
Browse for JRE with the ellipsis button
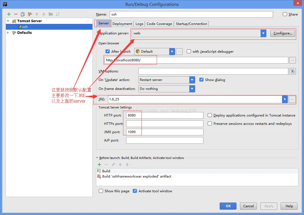click(x=292, y=99)
